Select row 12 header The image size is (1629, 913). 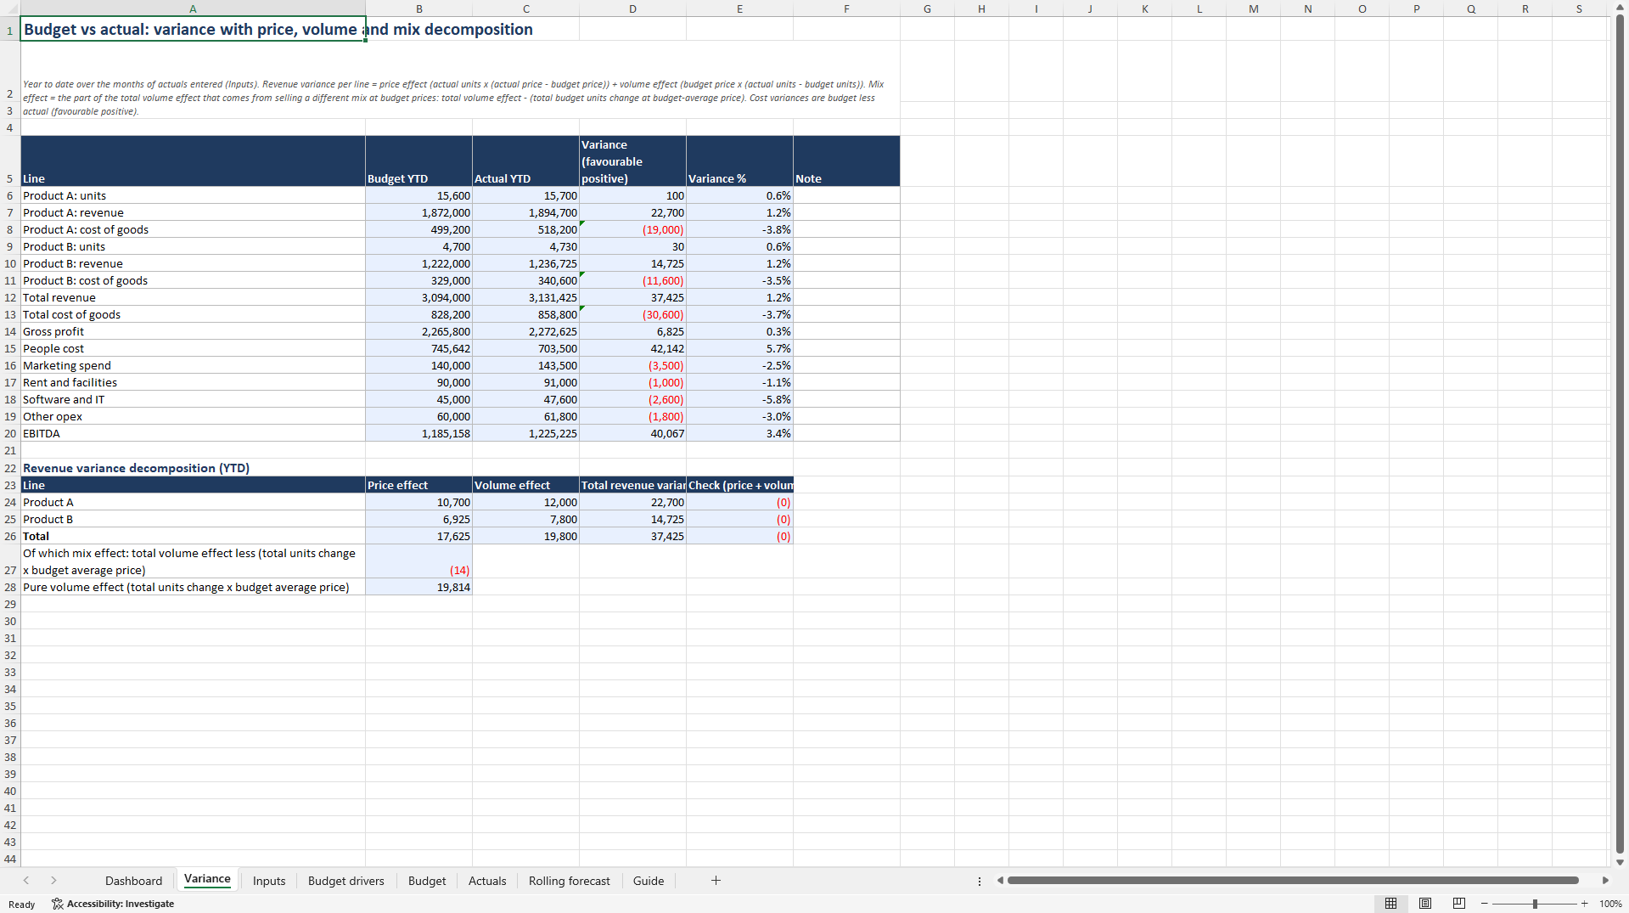point(10,297)
